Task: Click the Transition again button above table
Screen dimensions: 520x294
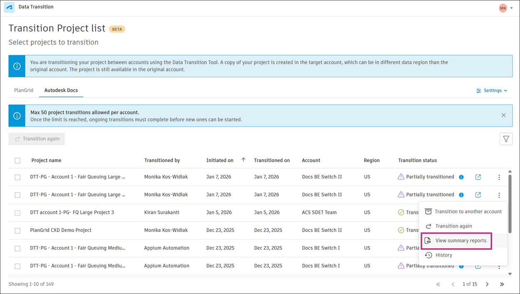Action: (x=37, y=139)
